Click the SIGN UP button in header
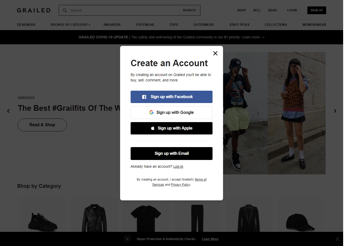 pos(317,10)
